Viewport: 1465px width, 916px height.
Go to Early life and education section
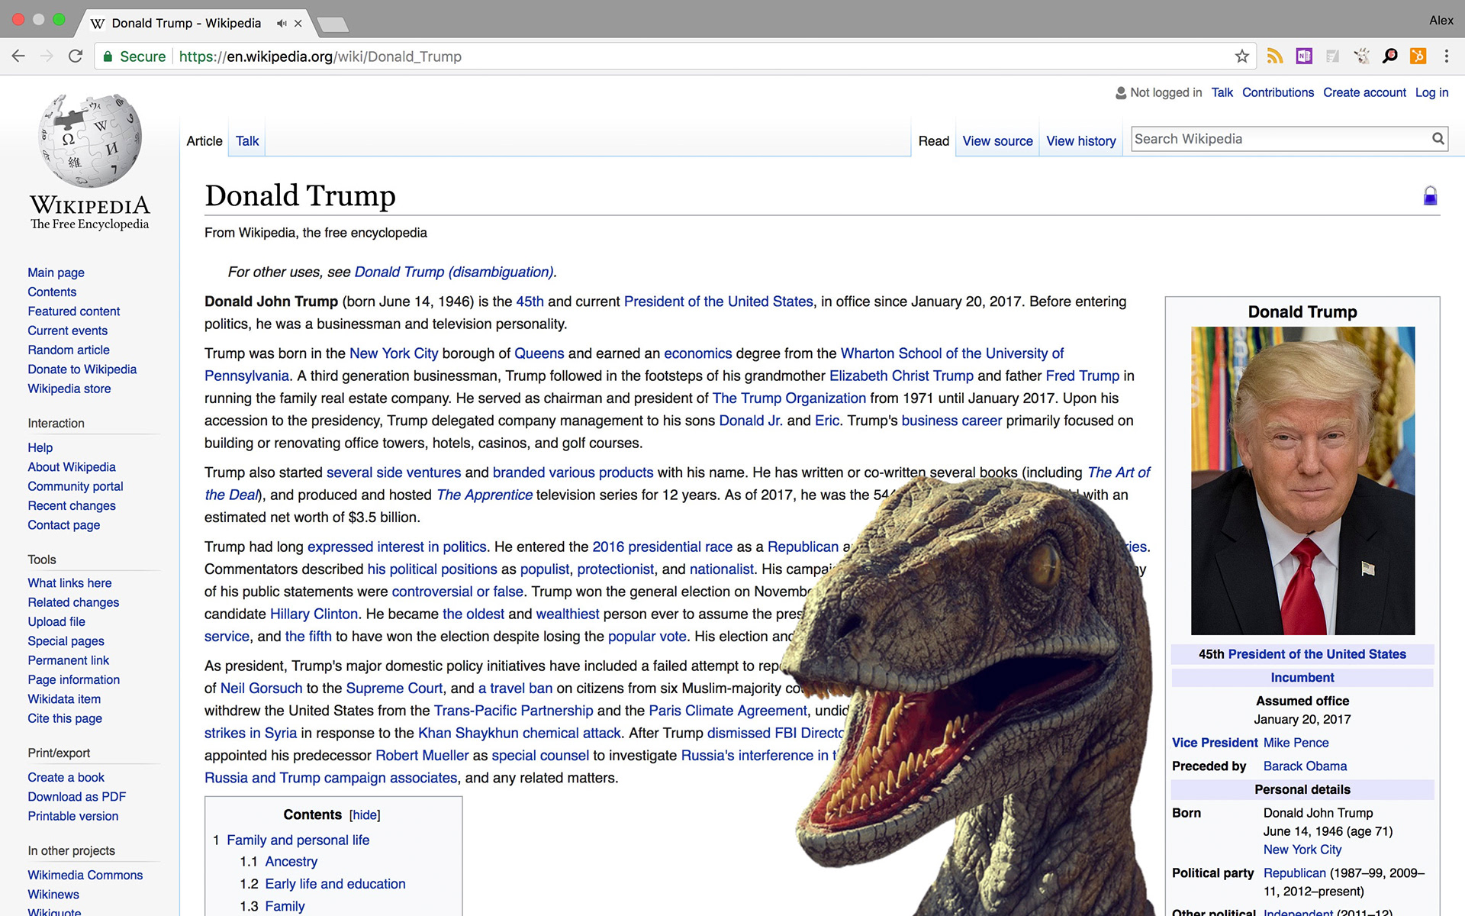click(x=335, y=884)
